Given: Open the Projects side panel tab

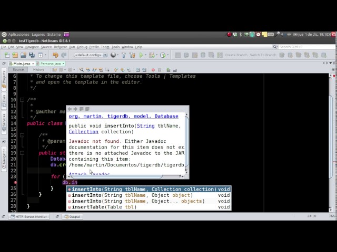Looking at the screenshot, I should [4, 79].
